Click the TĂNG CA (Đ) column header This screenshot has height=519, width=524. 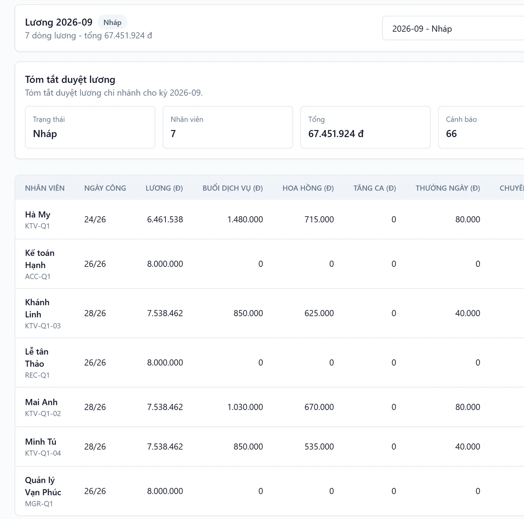[x=375, y=188]
